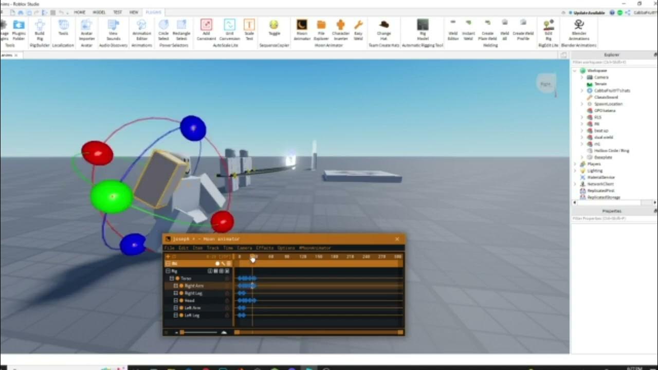Select the Head track label

pyautogui.click(x=190, y=301)
